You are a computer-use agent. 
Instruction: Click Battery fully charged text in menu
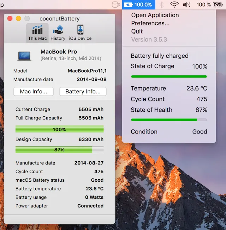(x=160, y=56)
